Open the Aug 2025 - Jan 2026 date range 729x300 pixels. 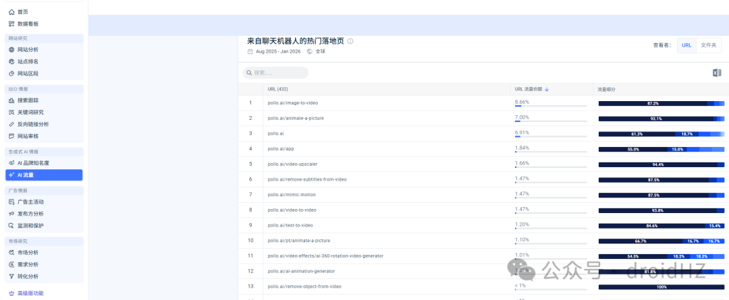coord(278,51)
